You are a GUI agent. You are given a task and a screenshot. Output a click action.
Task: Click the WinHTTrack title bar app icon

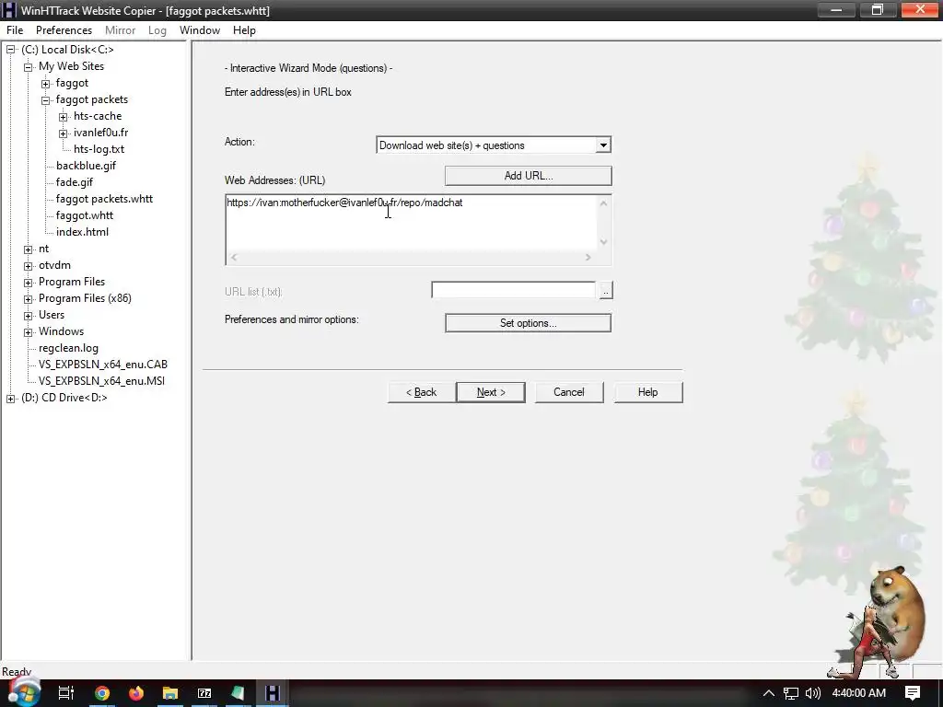(x=9, y=10)
